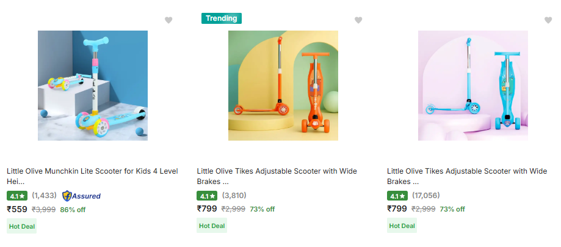Viewport: 561px width, 247px height.
Task: Open the orange Tikes scooter image
Action: point(283,86)
